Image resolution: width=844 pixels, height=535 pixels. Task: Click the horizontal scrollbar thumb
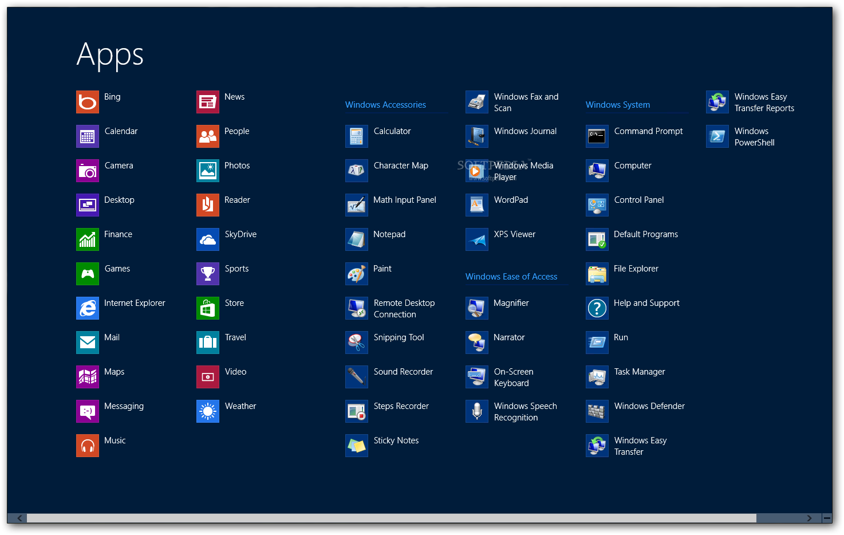coord(392,518)
